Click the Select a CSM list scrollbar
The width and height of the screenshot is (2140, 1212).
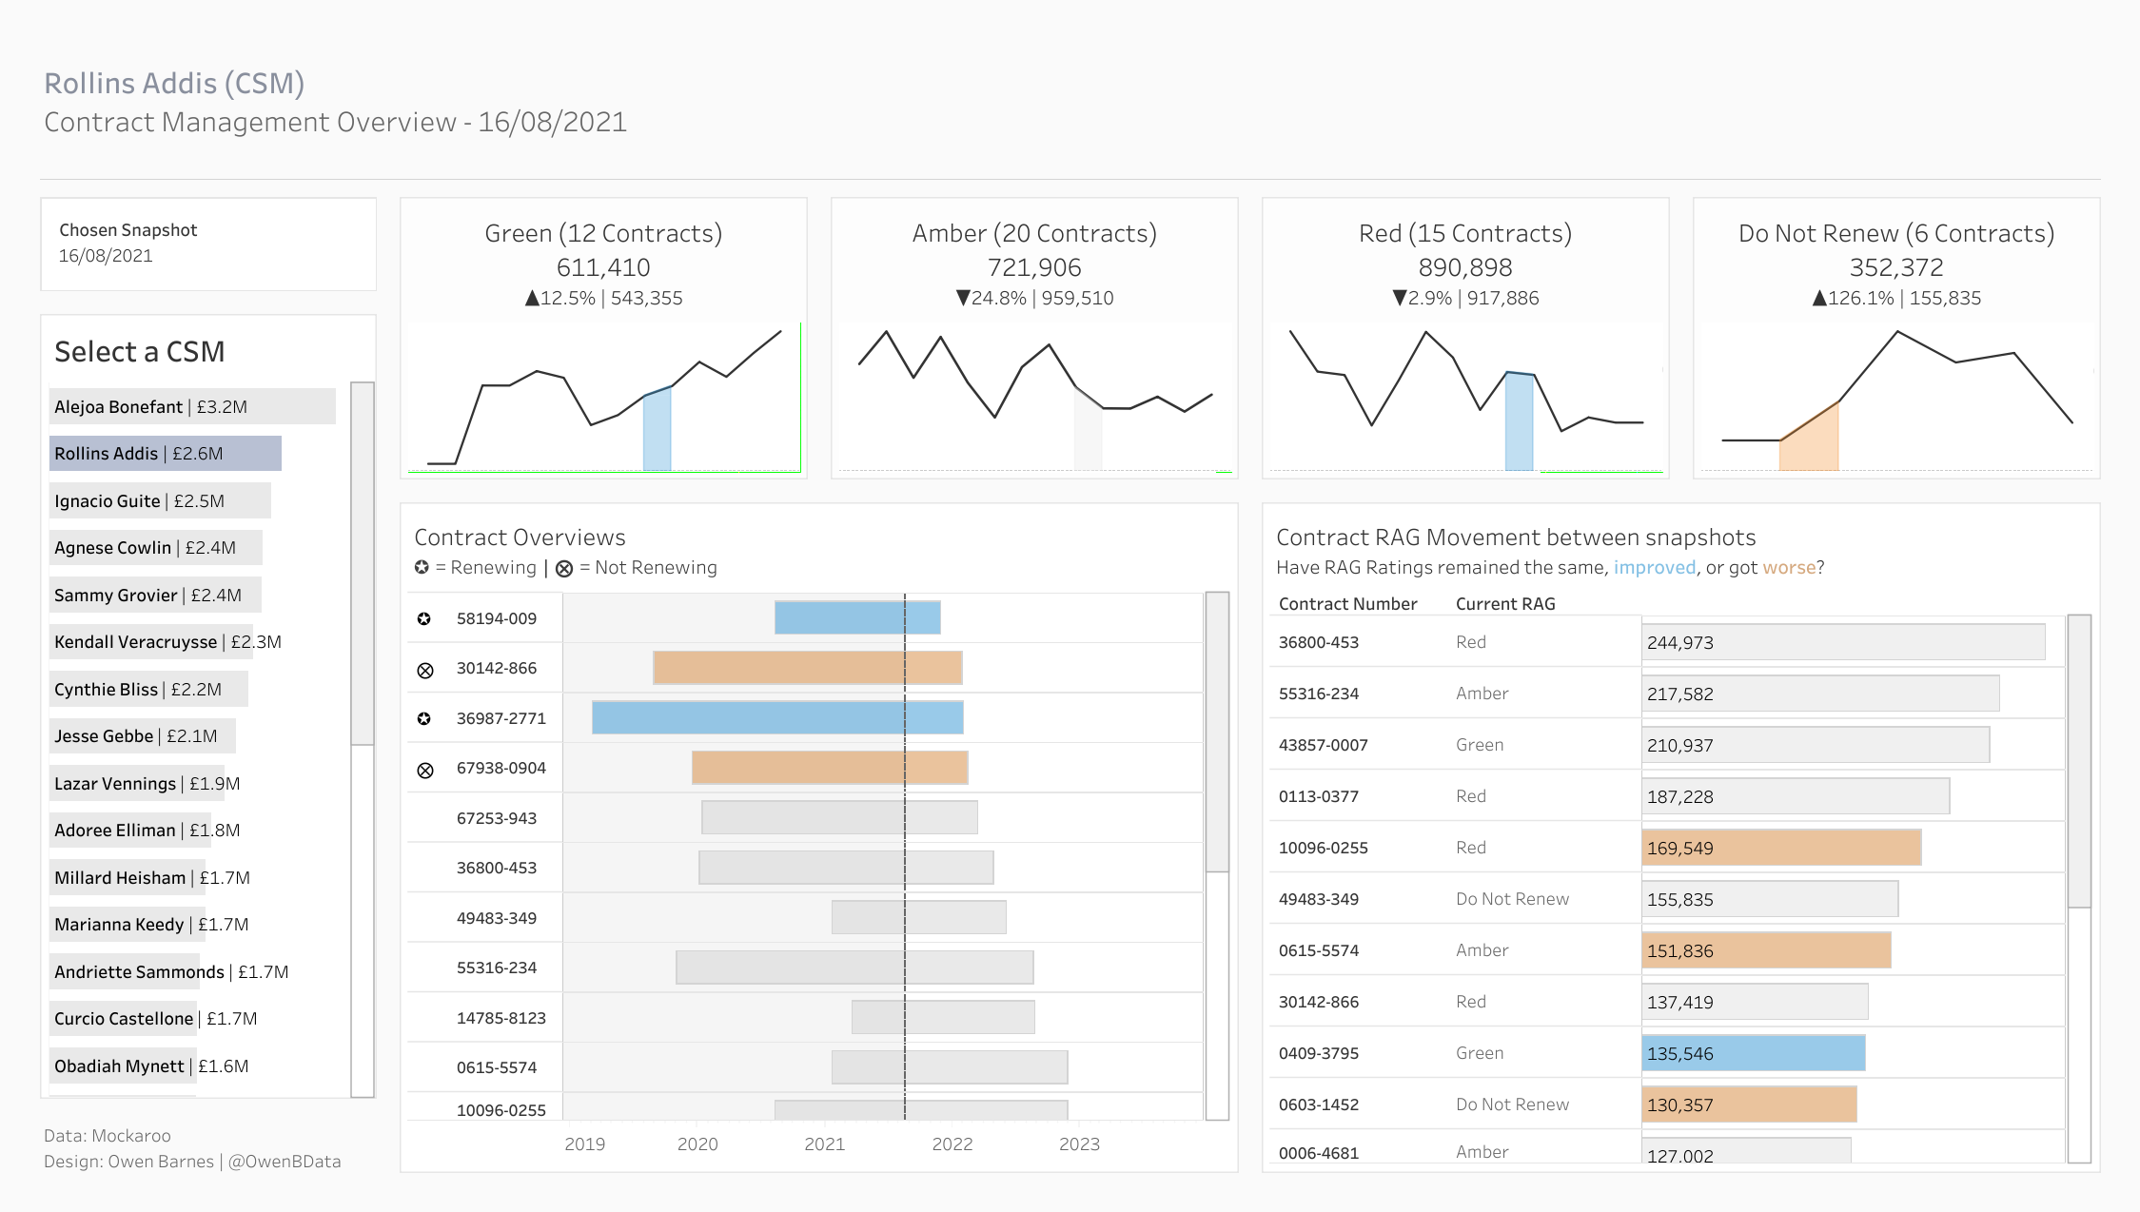click(363, 563)
